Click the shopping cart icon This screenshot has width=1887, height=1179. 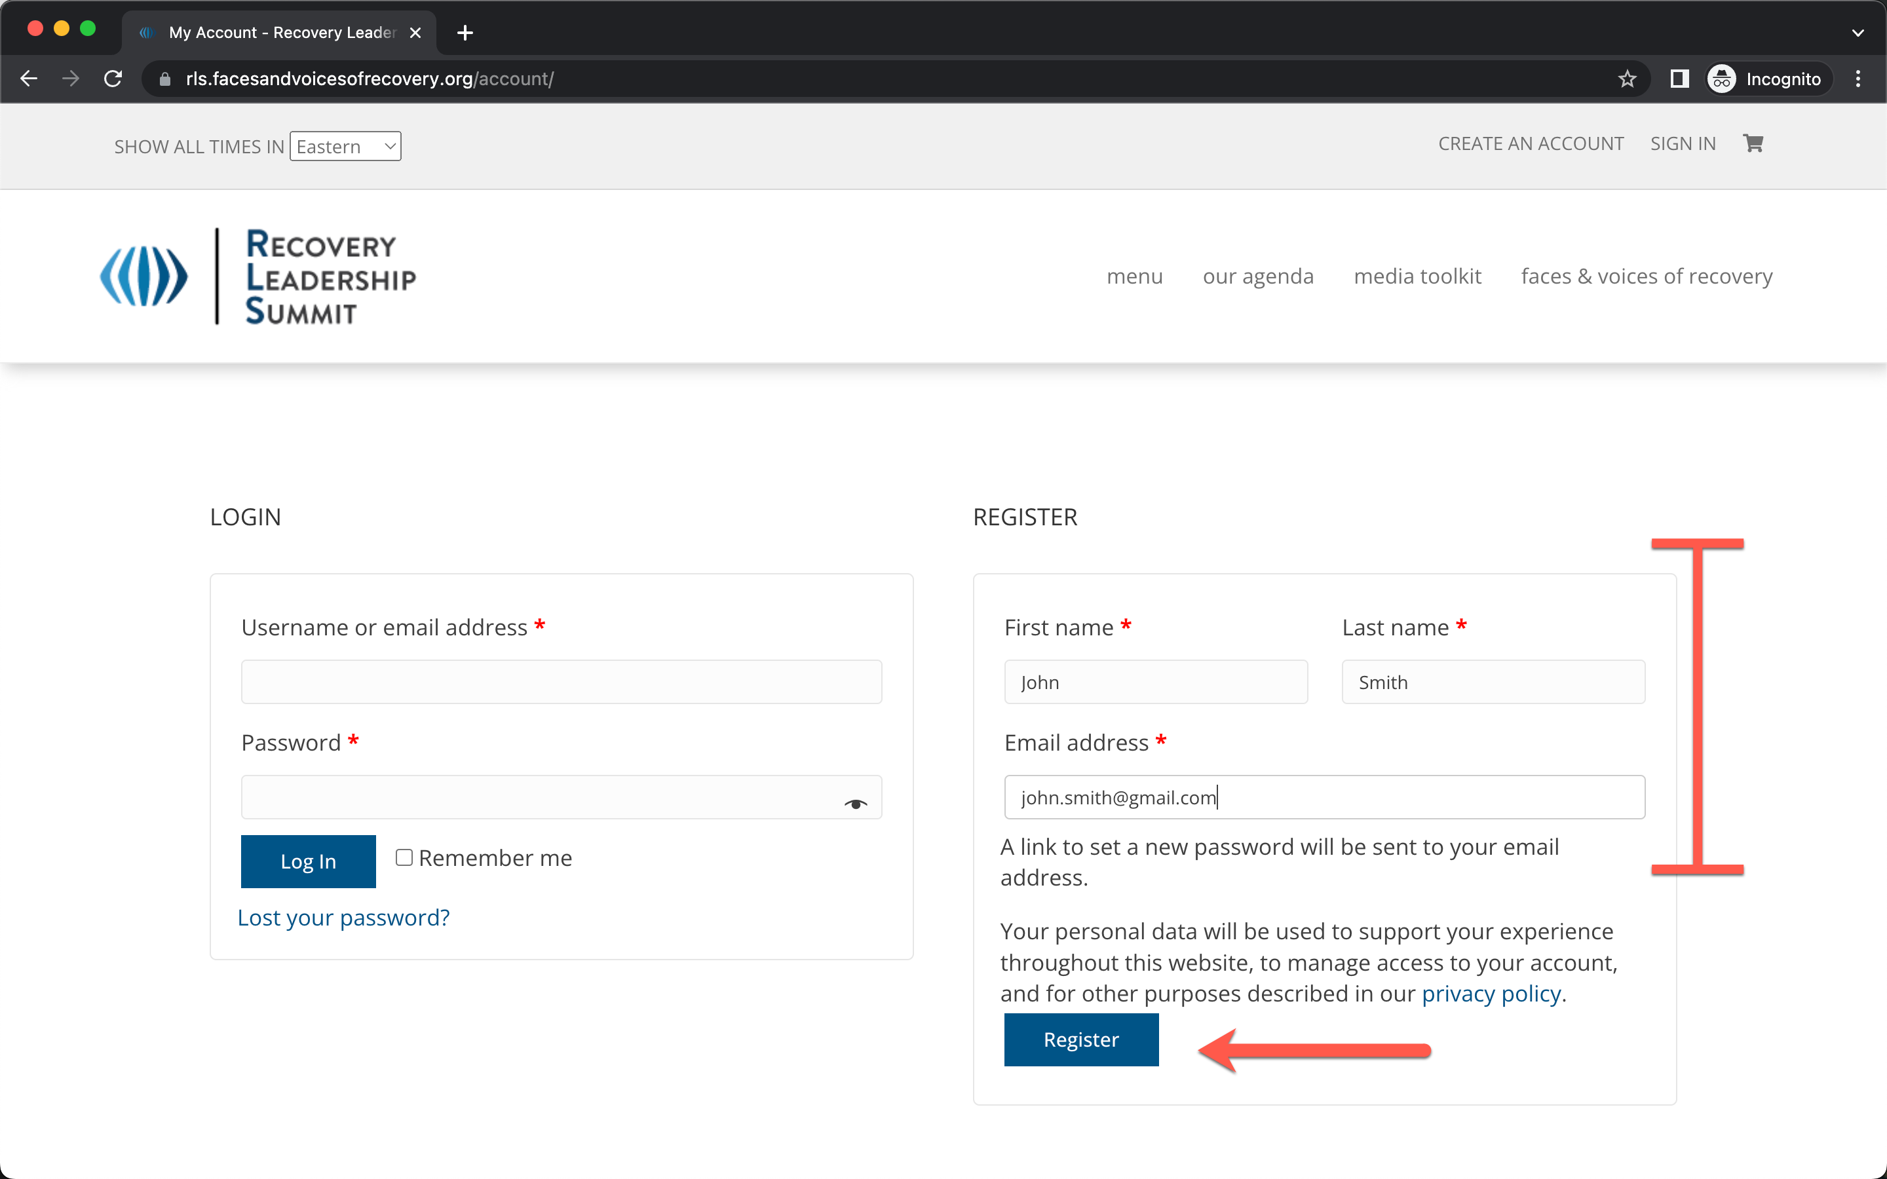[x=1752, y=143]
